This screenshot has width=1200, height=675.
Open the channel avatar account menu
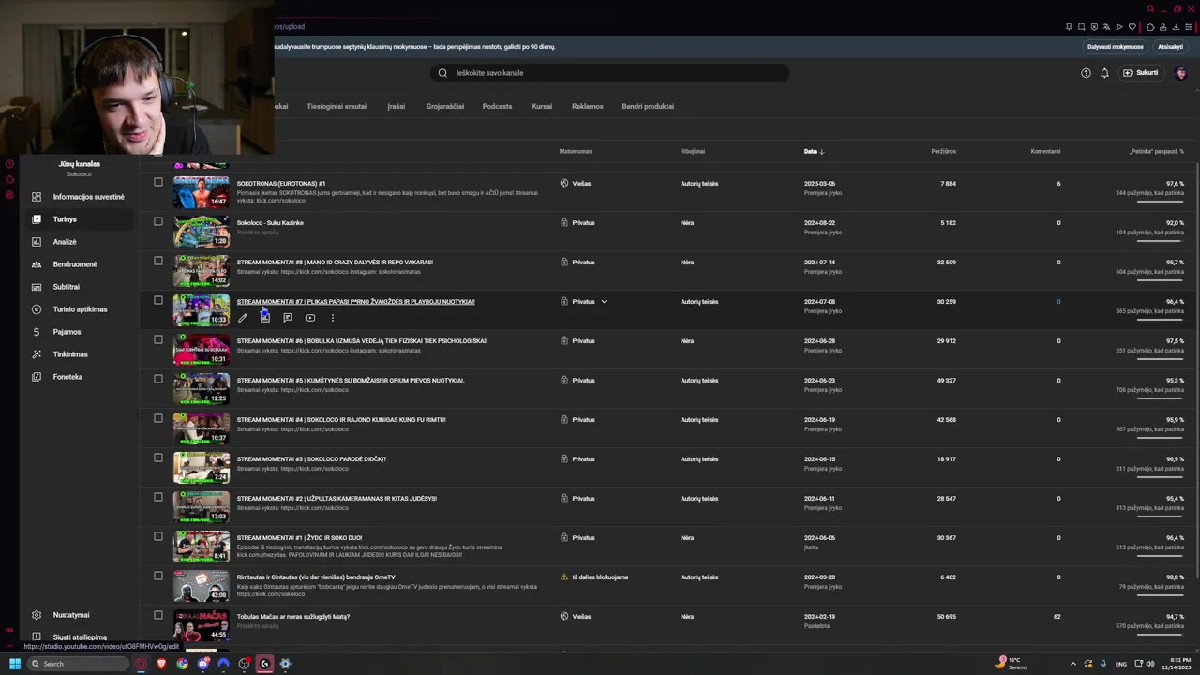click(x=1181, y=73)
